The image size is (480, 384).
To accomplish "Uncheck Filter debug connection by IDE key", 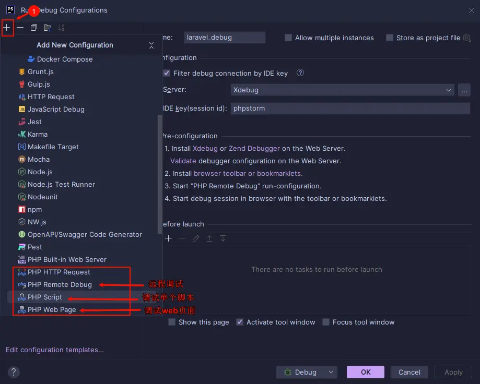I will click(167, 73).
